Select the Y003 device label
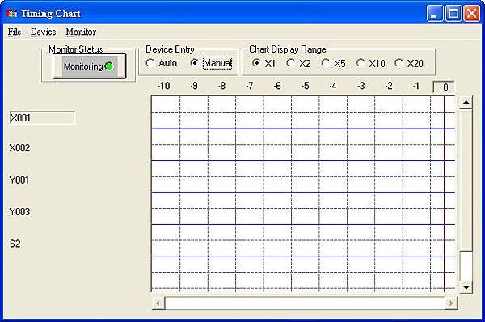This screenshot has width=485, height=322. 19,212
